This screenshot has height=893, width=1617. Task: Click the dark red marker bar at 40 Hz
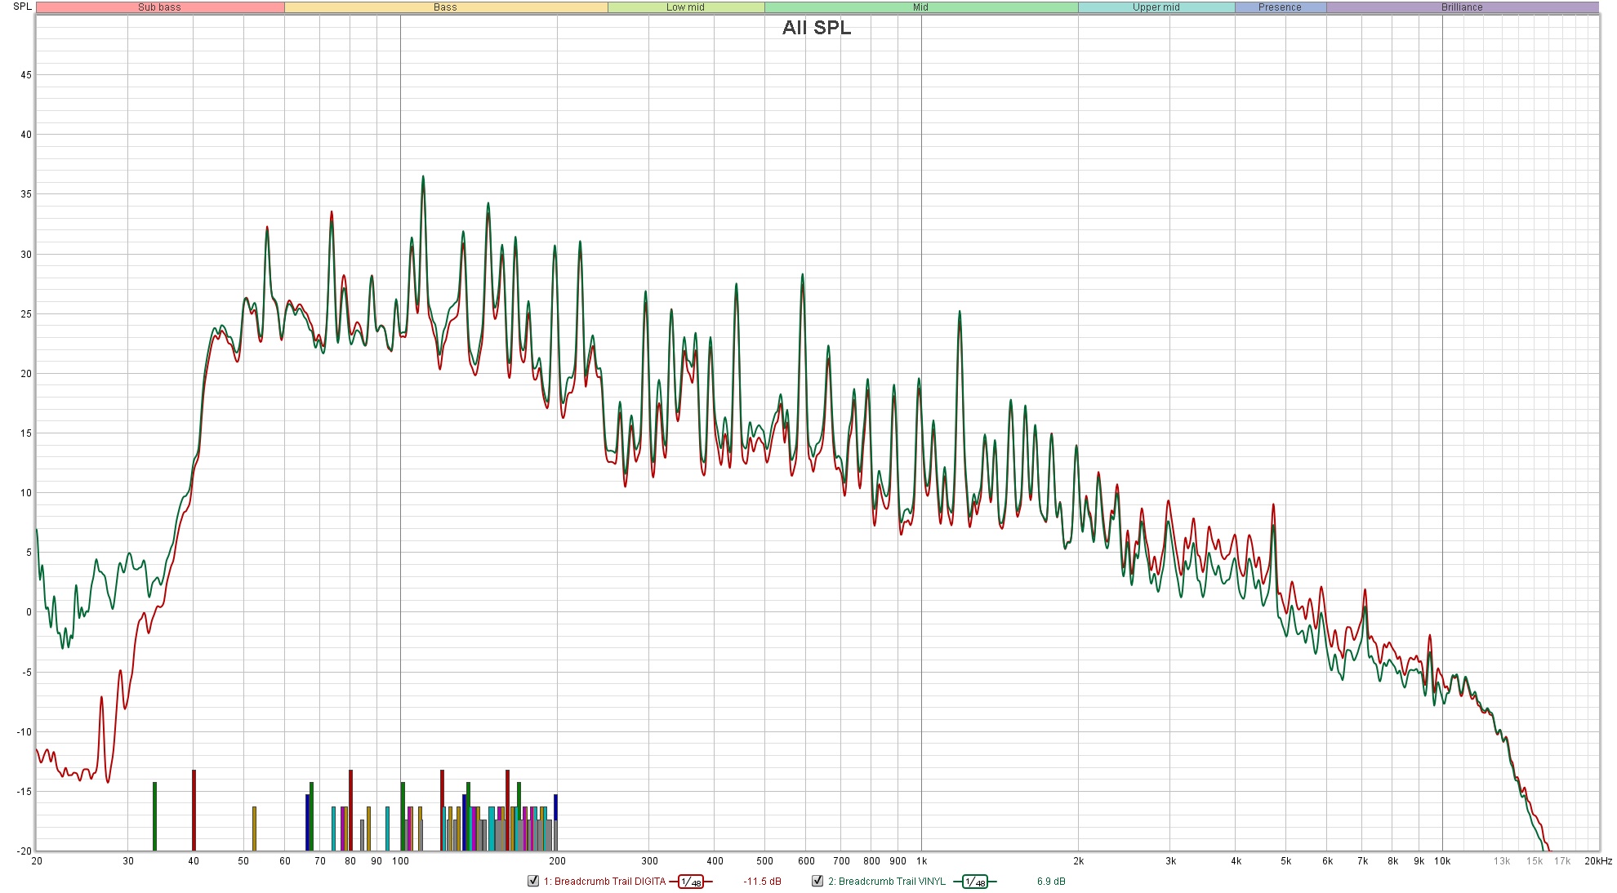pos(194,810)
